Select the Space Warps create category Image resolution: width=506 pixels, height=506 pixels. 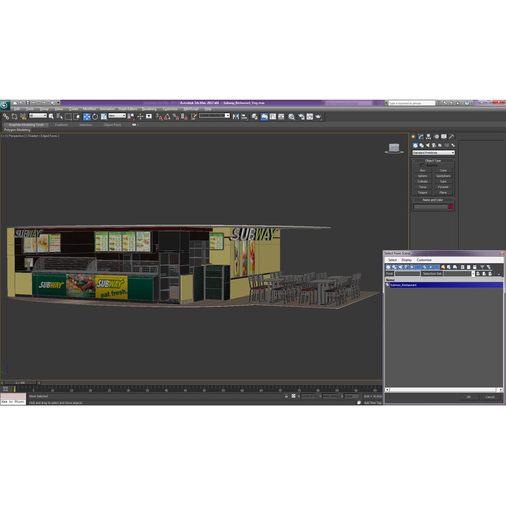446,146
